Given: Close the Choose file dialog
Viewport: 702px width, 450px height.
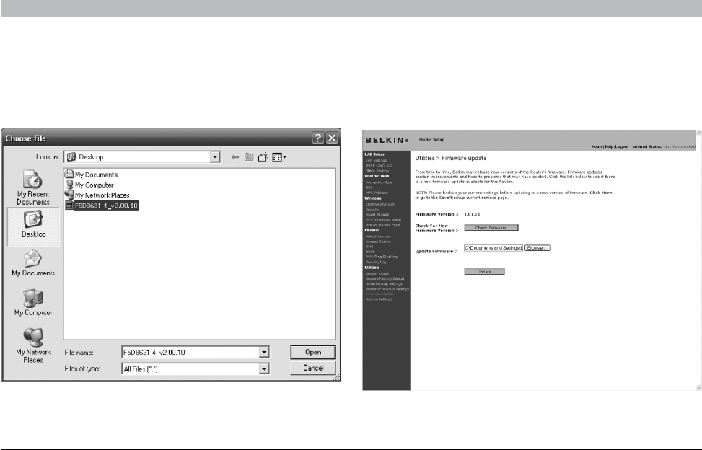Looking at the screenshot, I should pyautogui.click(x=332, y=138).
